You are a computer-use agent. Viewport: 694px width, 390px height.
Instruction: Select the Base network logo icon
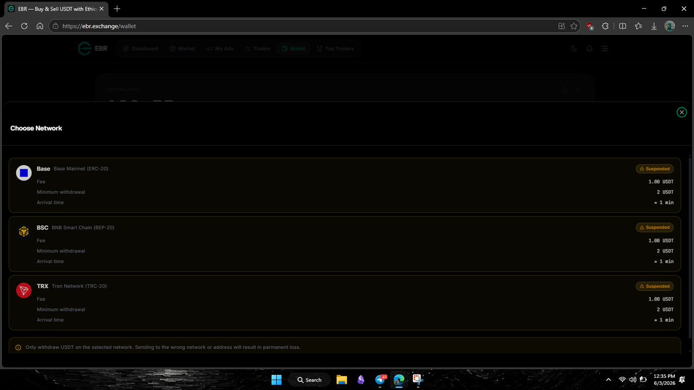click(24, 173)
